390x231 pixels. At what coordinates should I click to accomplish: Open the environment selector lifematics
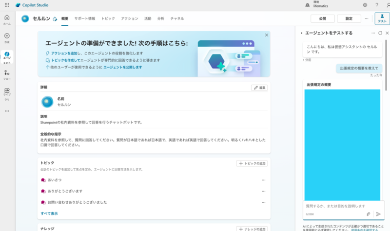[321, 4]
